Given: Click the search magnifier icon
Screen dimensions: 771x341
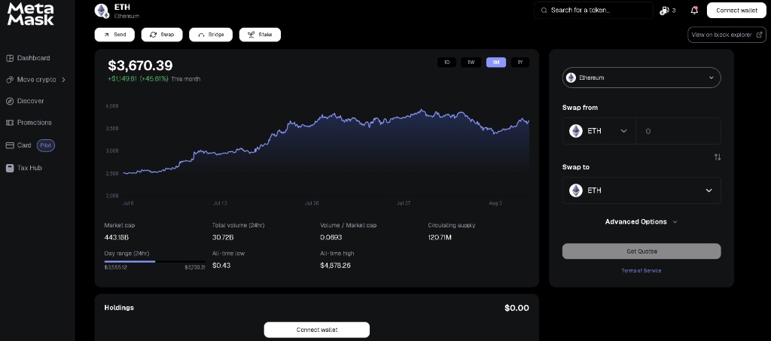Looking at the screenshot, I should (544, 11).
